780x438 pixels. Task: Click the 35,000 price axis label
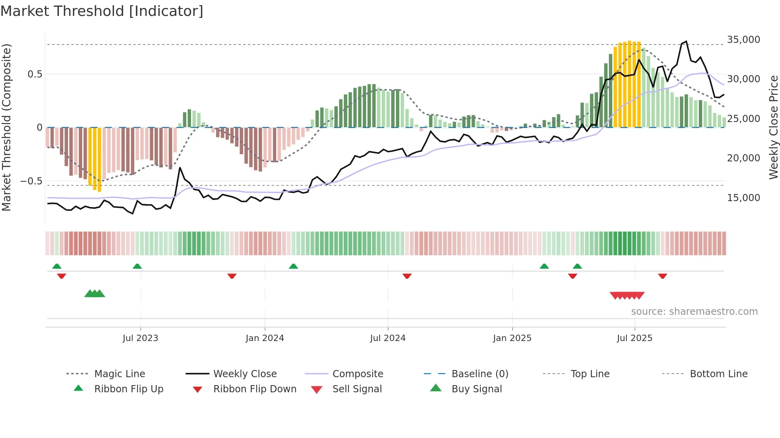(743, 40)
